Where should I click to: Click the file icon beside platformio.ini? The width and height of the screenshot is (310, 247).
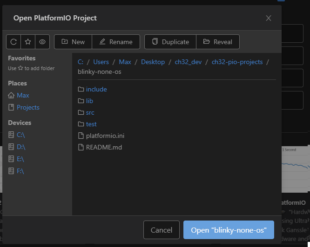(81, 136)
